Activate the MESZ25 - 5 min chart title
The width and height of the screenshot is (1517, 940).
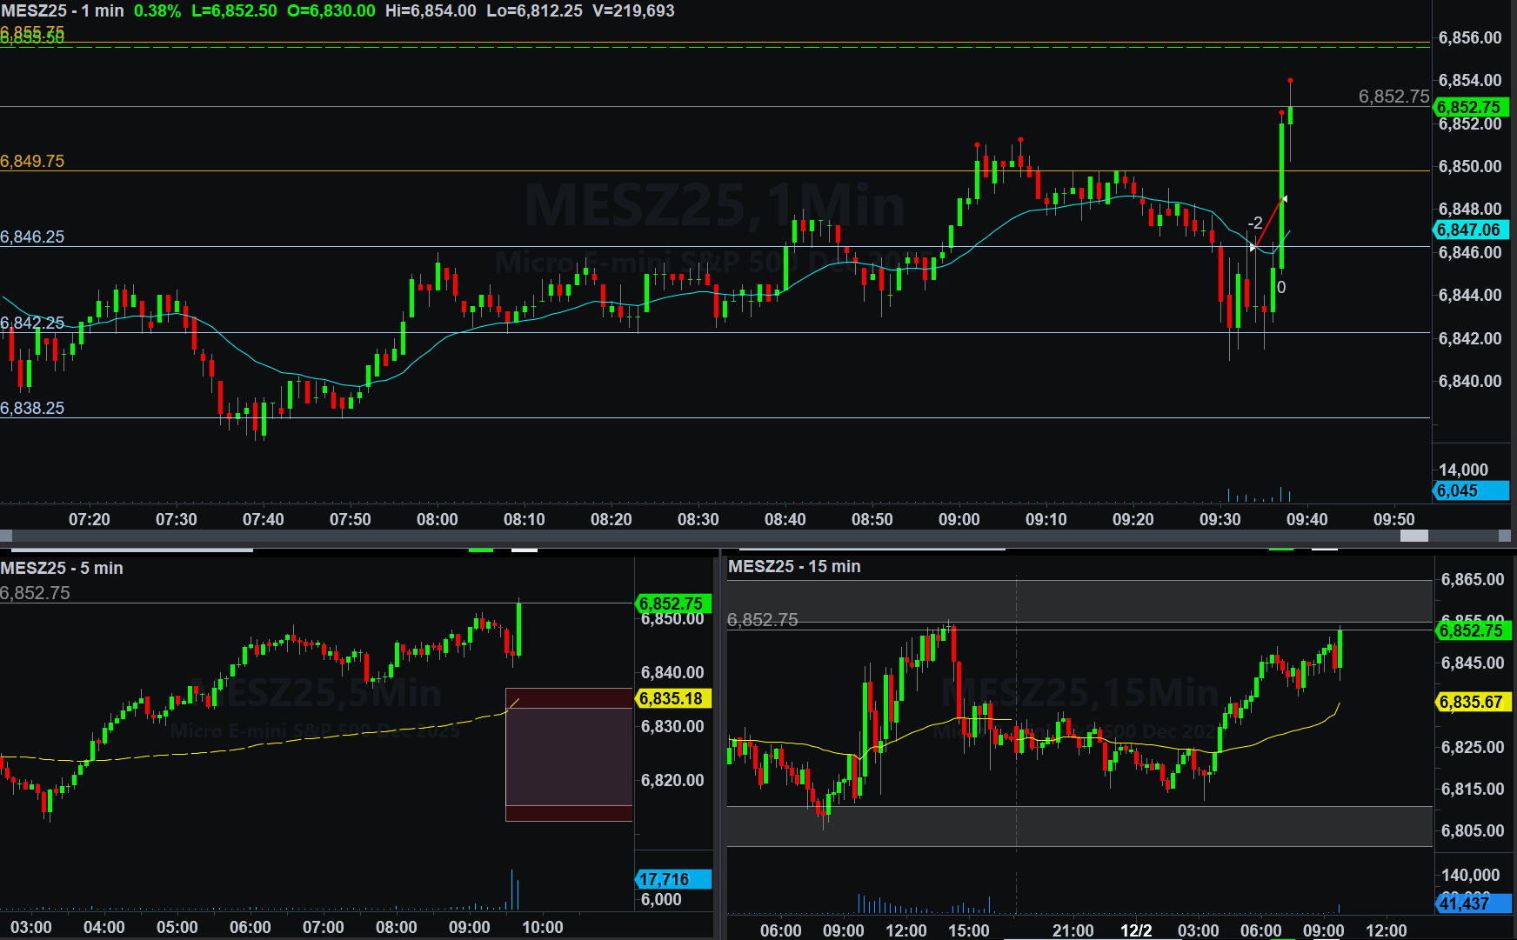pos(62,568)
